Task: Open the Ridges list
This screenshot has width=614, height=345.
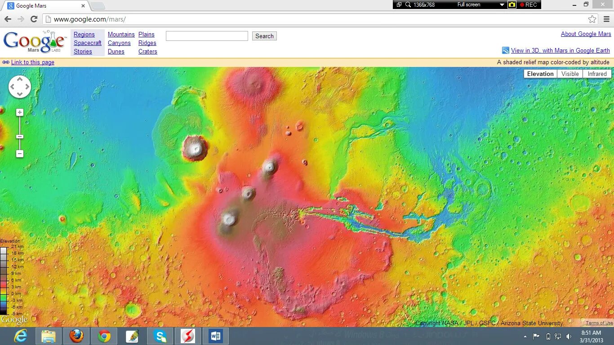Action: 147,43
